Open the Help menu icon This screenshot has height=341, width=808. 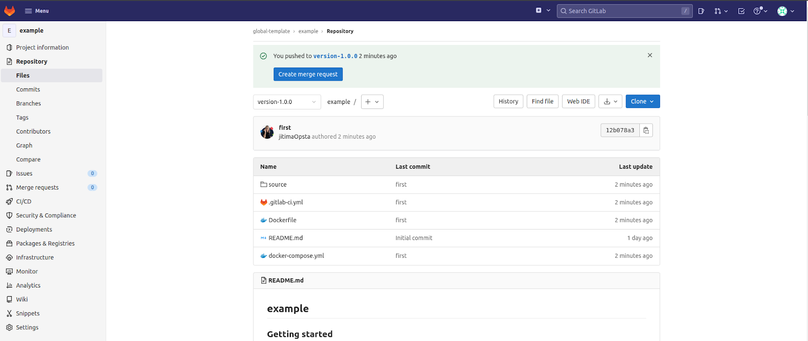760,11
